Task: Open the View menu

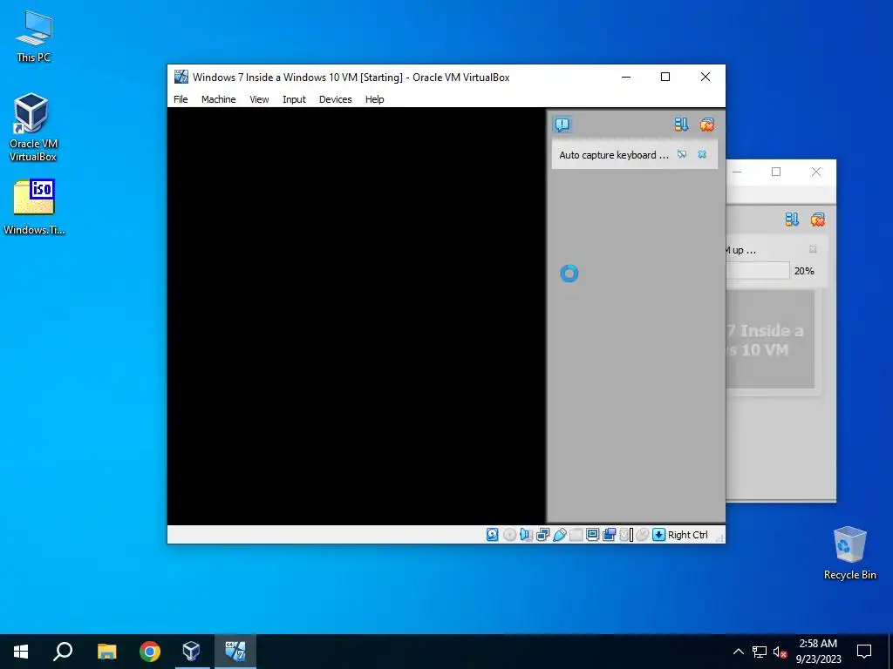Action: 259,99
